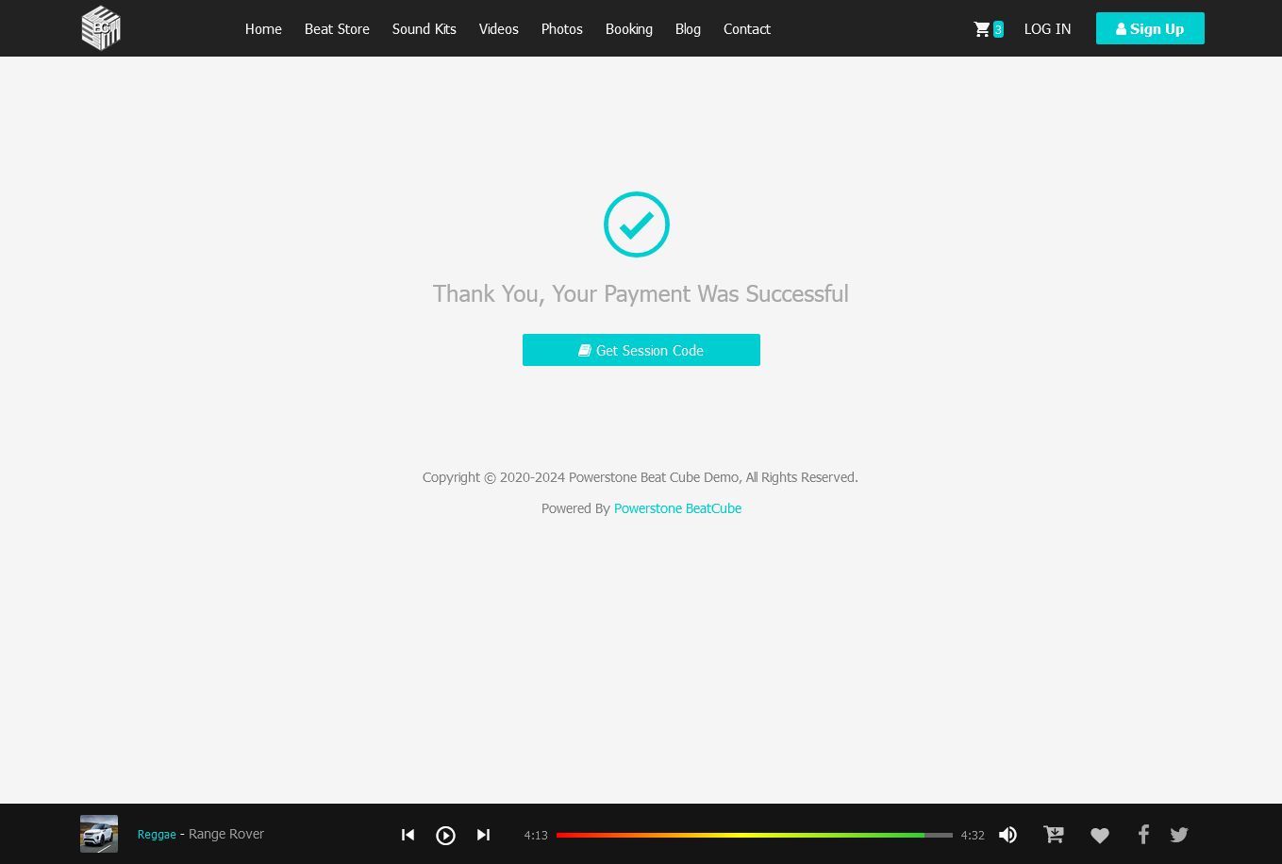Navigate to Videos

pyautogui.click(x=499, y=29)
